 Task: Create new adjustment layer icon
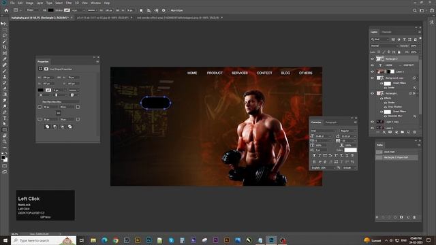pos(396,132)
